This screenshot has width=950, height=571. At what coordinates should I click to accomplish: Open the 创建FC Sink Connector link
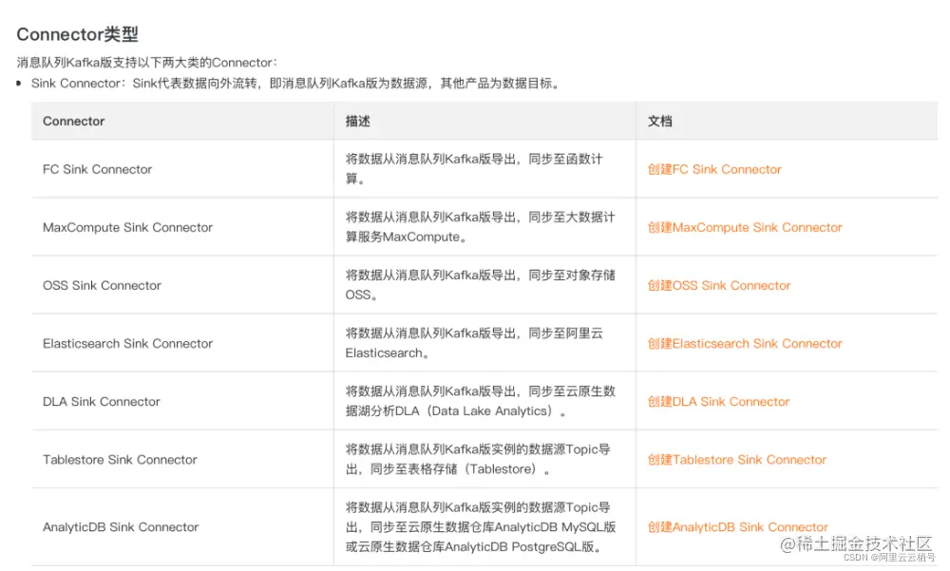pos(714,169)
